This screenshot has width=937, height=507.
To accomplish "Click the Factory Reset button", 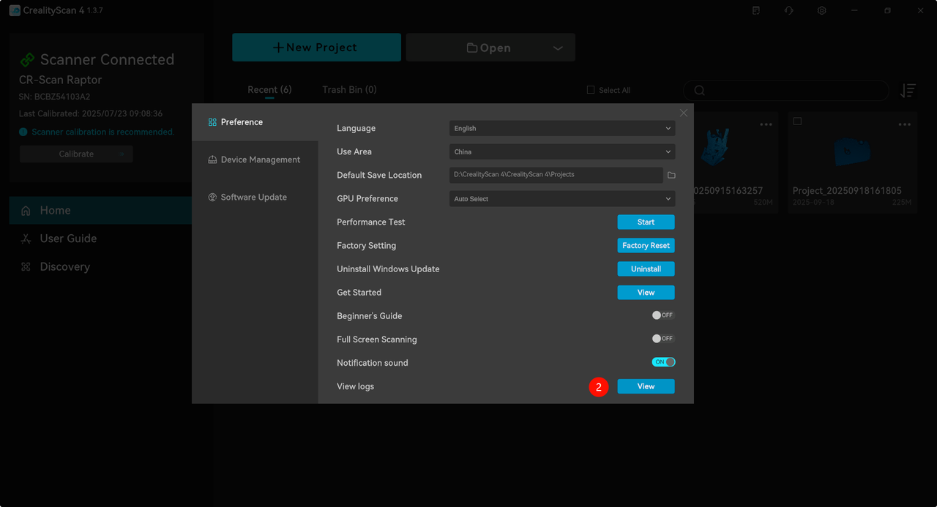I will coord(646,246).
